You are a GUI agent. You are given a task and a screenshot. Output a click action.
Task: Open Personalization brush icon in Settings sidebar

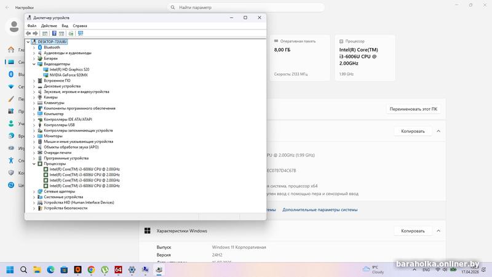point(11,99)
